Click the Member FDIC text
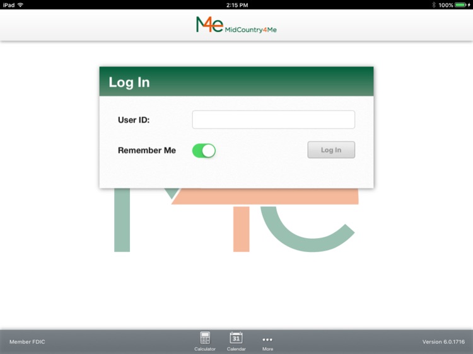The image size is (473, 354). [x=27, y=341]
